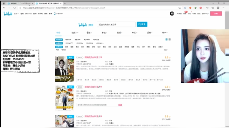Click the blue 搜索 button

pyautogui.click(x=142, y=24)
